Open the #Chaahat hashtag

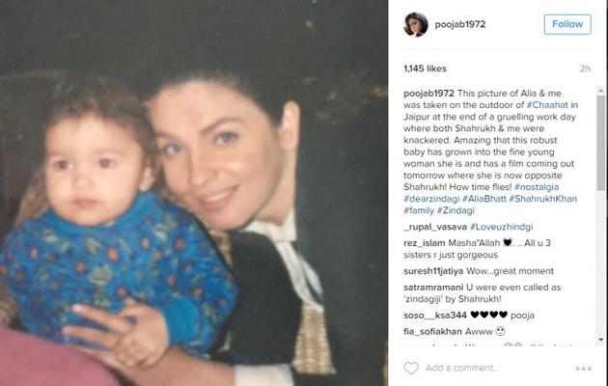pyautogui.click(x=547, y=105)
